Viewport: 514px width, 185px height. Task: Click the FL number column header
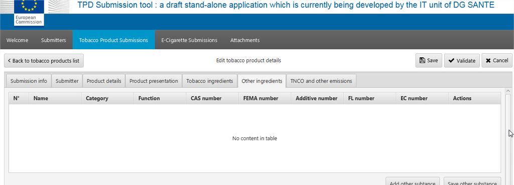click(370, 99)
